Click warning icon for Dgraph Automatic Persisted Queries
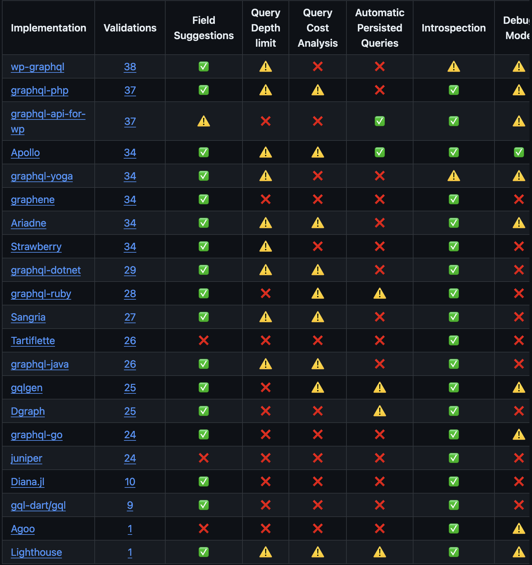Image resolution: width=532 pixels, height=565 pixels. [x=380, y=411]
